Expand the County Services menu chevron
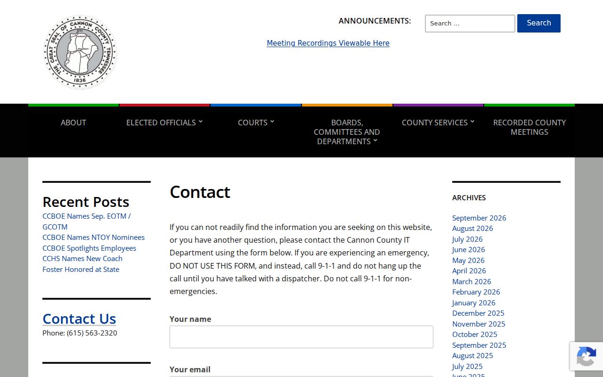603x377 pixels. click(x=473, y=122)
